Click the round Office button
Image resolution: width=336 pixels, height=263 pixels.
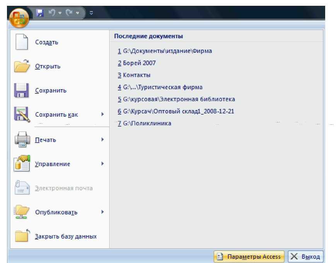(x=19, y=18)
